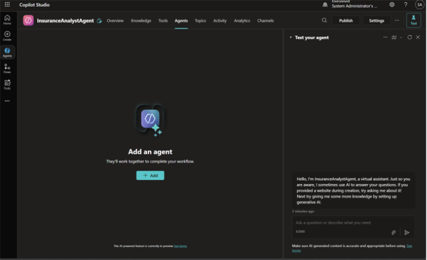Image resolution: width=427 pixels, height=260 pixels.
Task: Show more sidebar options ellipsis
Action: [x=7, y=101]
